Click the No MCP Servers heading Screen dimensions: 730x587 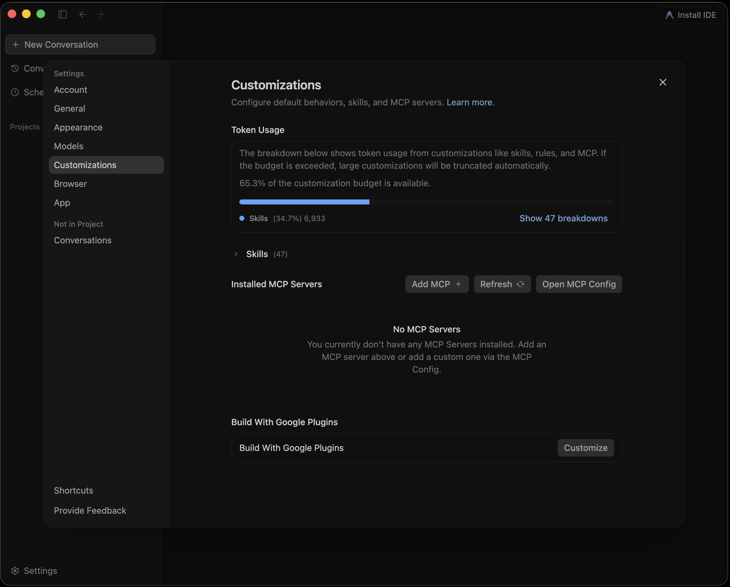[427, 330]
